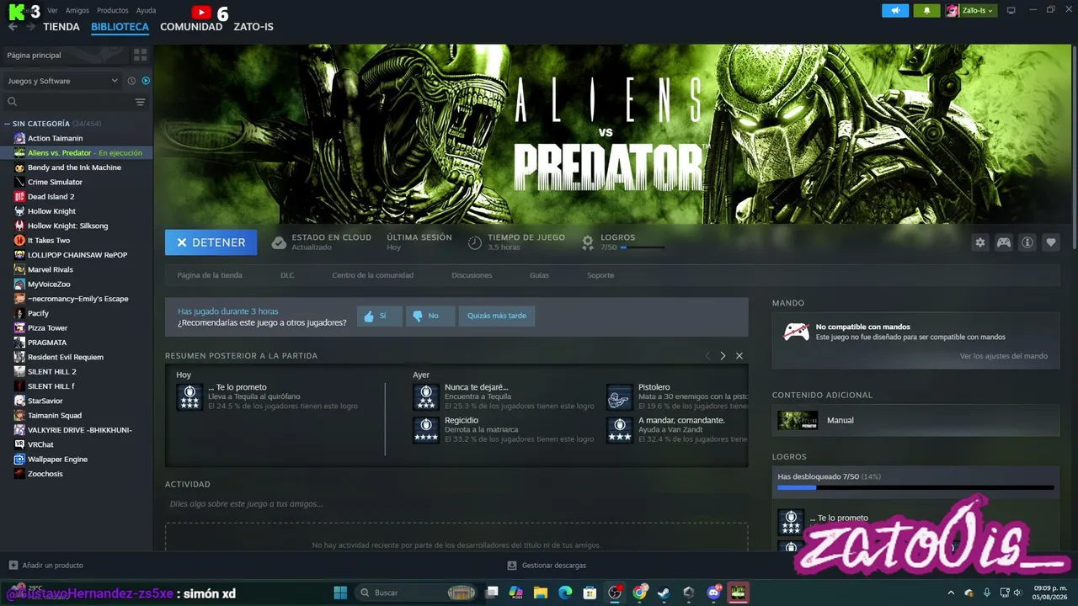Select Hollow Knight: Silksong in library
This screenshot has width=1078, height=606.
tap(68, 226)
